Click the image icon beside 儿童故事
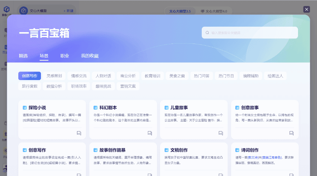 click(166, 108)
